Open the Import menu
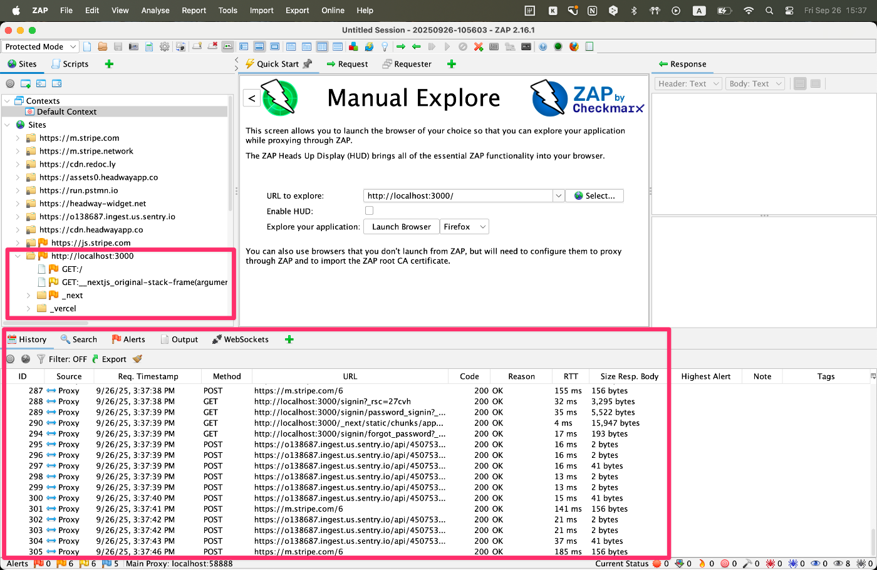 point(261,10)
